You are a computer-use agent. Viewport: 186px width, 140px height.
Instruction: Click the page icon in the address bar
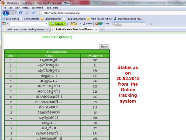[41, 13]
